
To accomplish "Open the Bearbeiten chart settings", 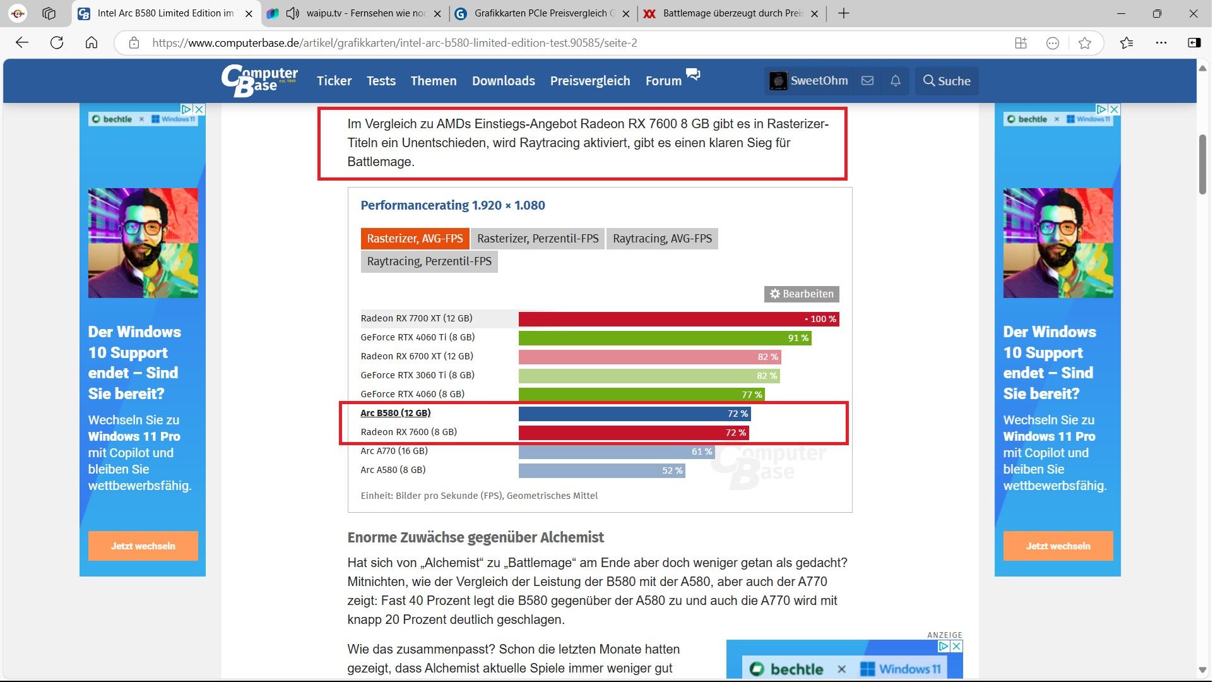I will click(801, 294).
